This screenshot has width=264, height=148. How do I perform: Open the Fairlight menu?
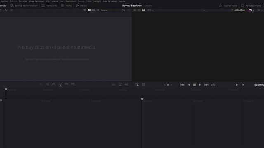pyautogui.click(x=97, y=1)
